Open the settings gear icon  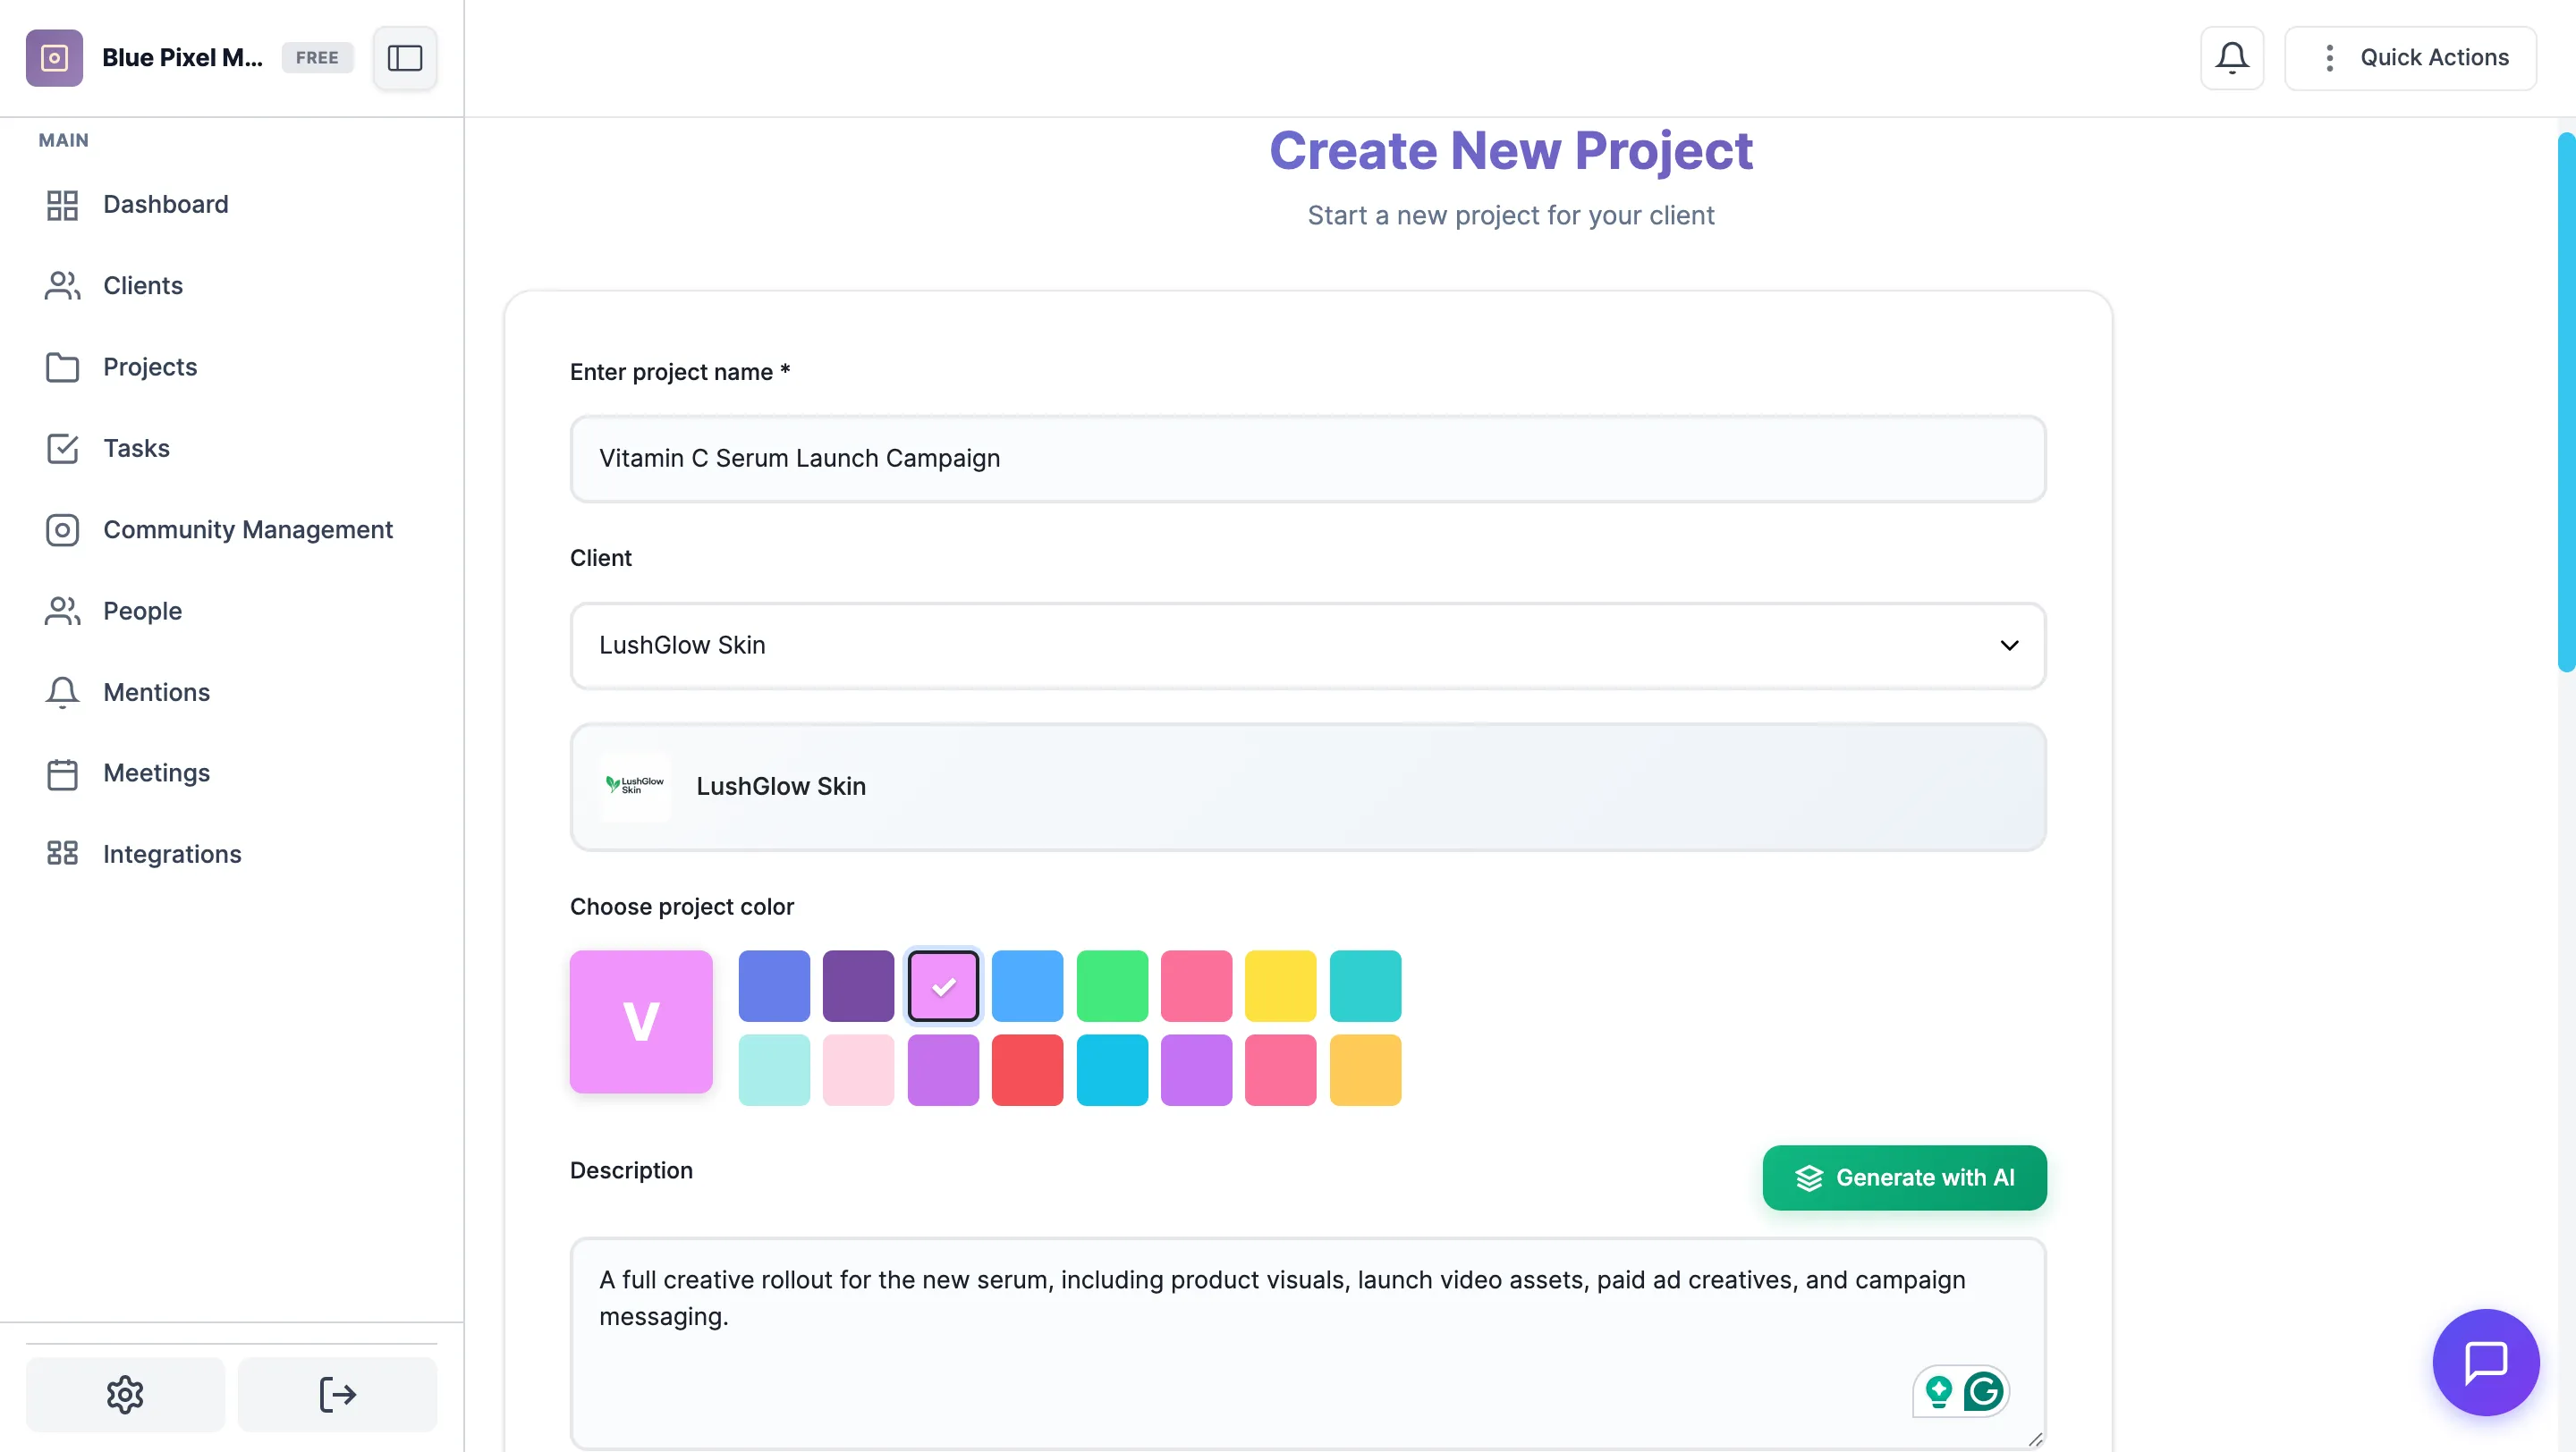pos(125,1393)
